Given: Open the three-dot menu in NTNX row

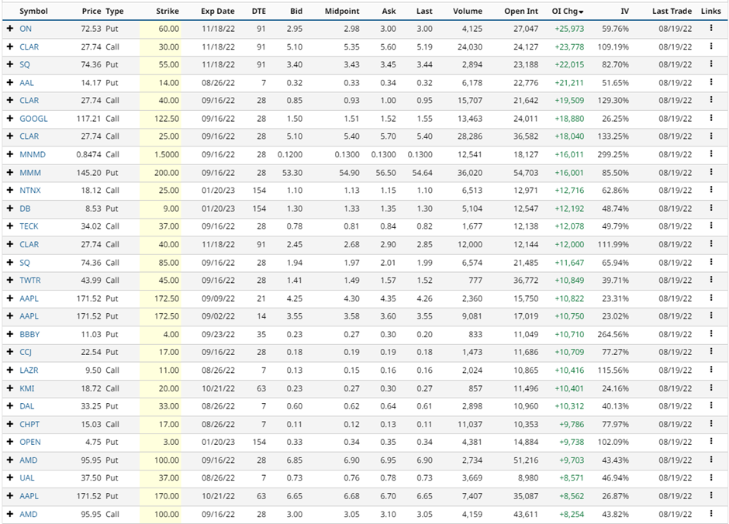Looking at the screenshot, I should click(x=711, y=190).
